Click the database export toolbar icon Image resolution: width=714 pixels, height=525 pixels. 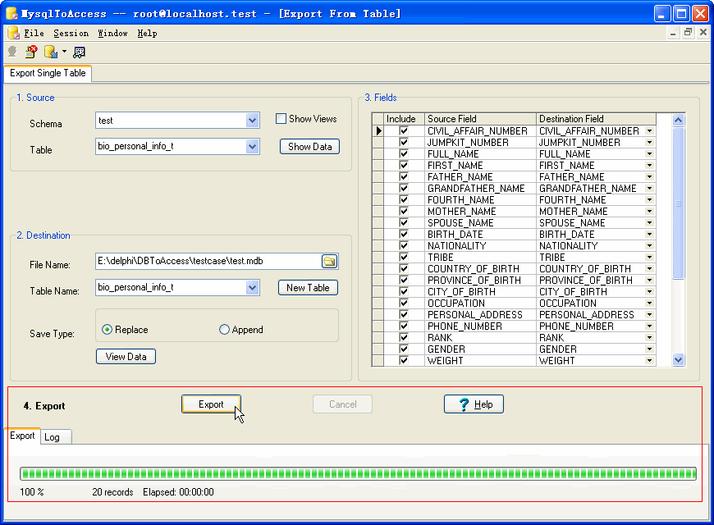pyautogui.click(x=51, y=52)
